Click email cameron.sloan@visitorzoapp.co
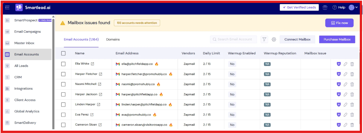363x133 pixels. [x=144, y=125]
